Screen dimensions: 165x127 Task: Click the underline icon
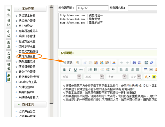[x=75, y=70]
